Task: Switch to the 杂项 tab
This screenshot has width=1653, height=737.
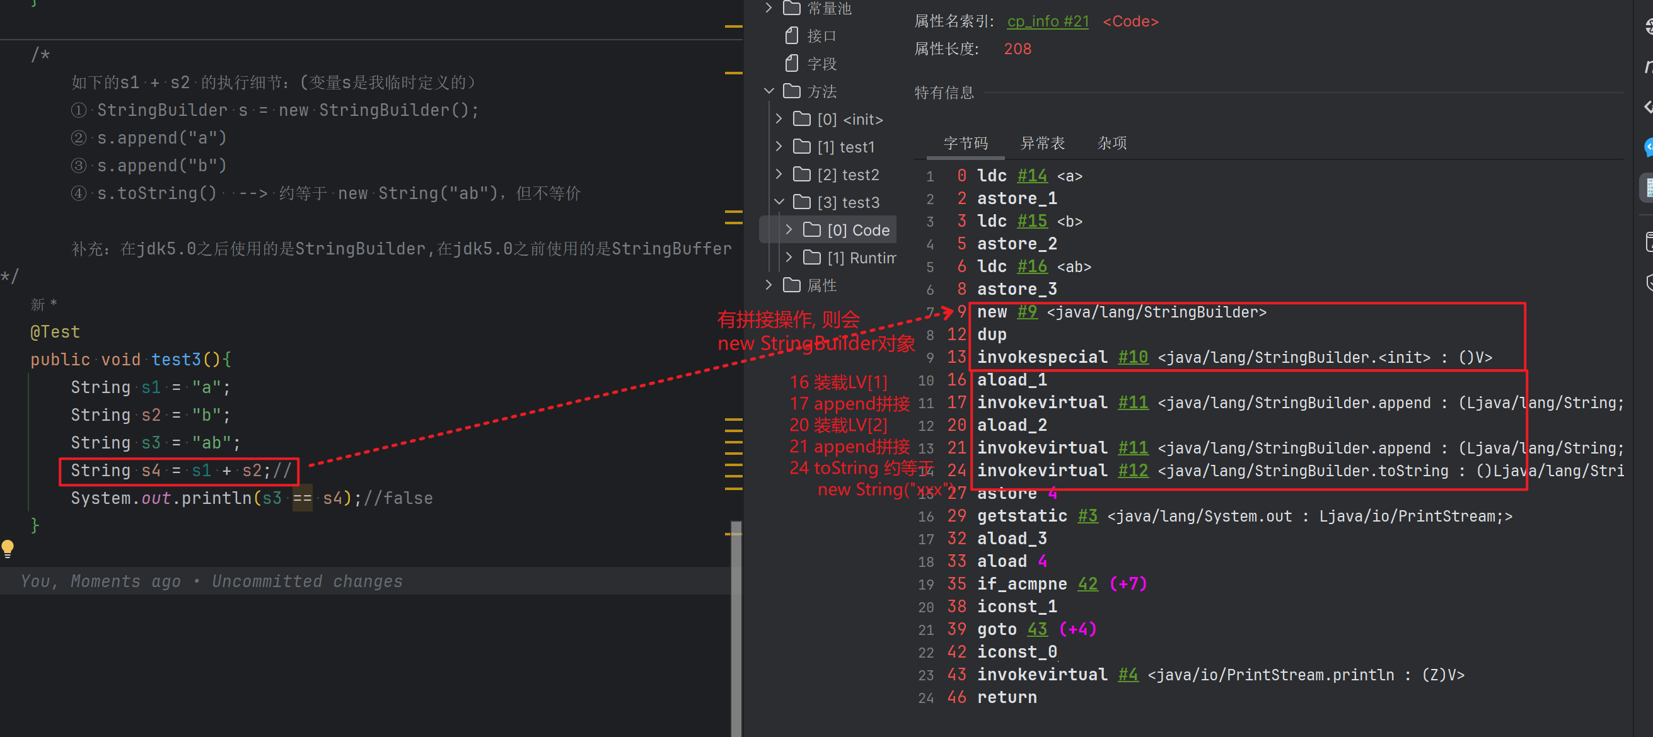Action: click(1111, 143)
